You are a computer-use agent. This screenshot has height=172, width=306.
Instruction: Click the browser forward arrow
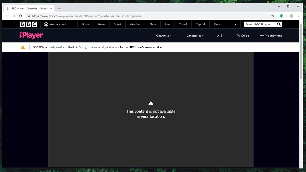(14, 16)
